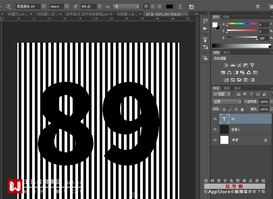
Task: Click the Brightness/Contrast adjustment icon
Action: [226, 65]
